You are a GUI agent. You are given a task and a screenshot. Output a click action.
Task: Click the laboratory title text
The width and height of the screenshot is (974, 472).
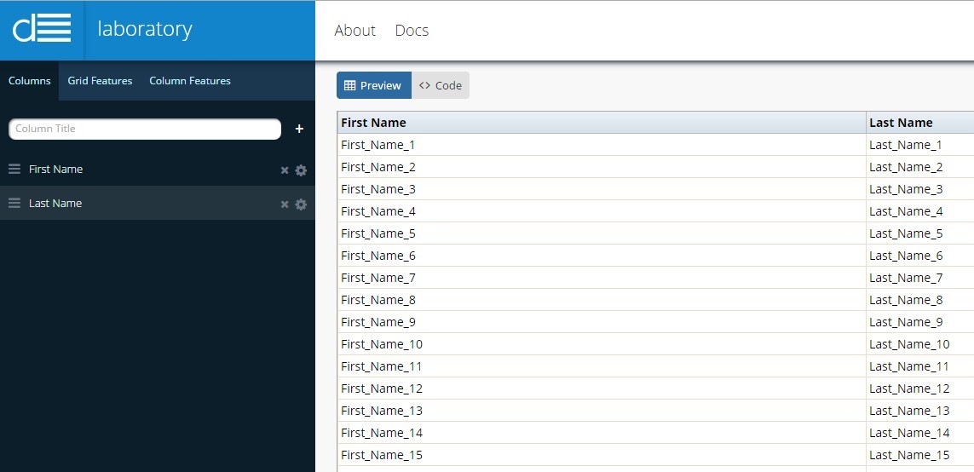pos(145,29)
